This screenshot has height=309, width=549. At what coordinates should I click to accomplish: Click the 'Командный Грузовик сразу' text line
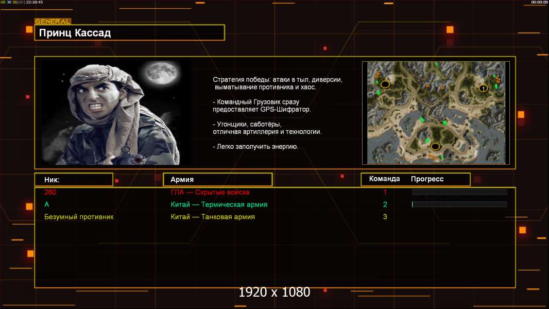click(256, 102)
